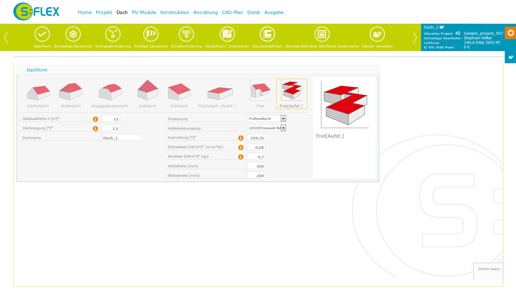Open the PV-Module menu tab

tap(144, 12)
